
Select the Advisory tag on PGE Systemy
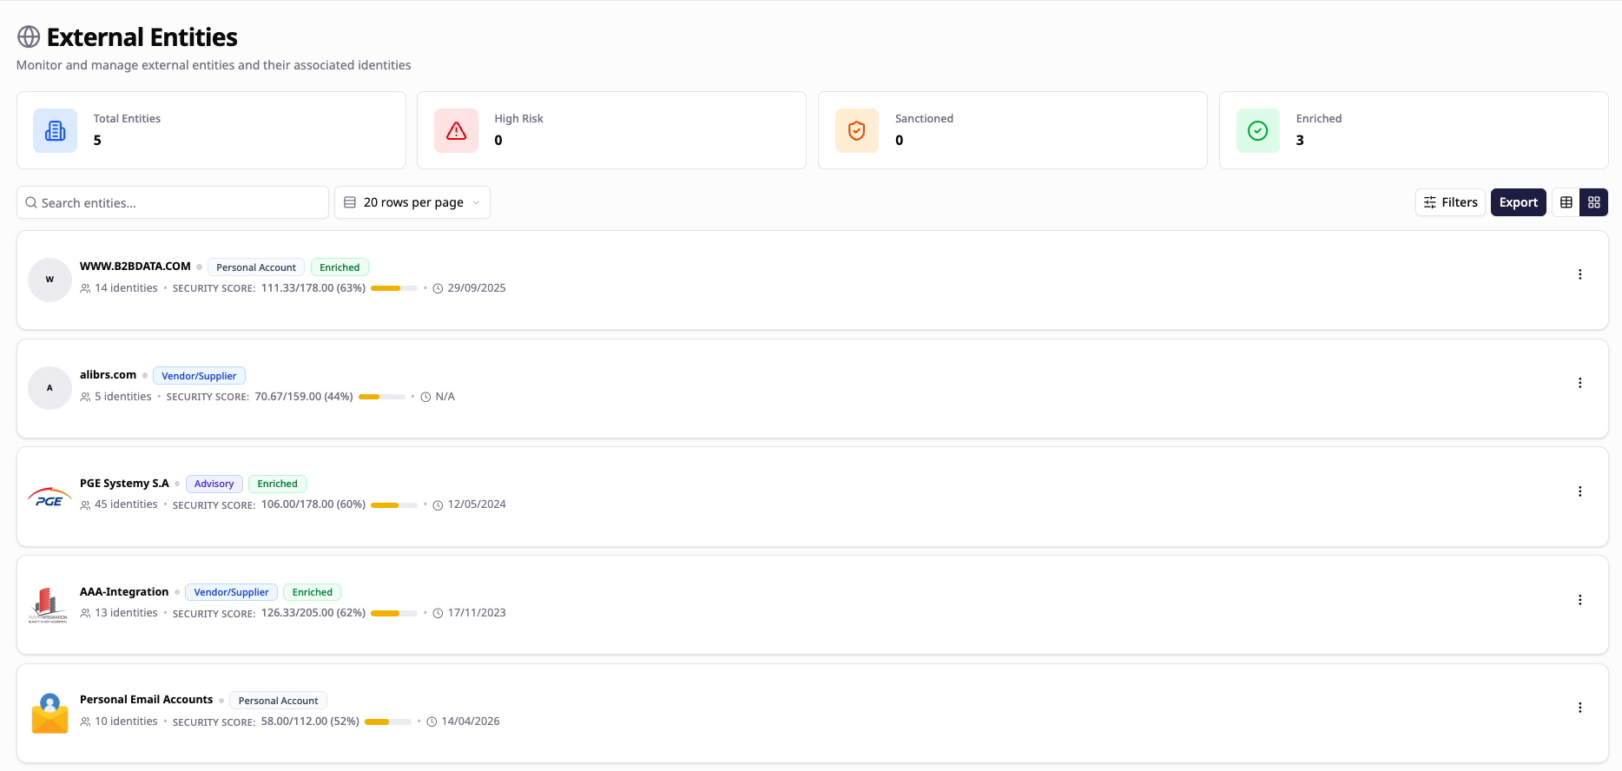[214, 484]
